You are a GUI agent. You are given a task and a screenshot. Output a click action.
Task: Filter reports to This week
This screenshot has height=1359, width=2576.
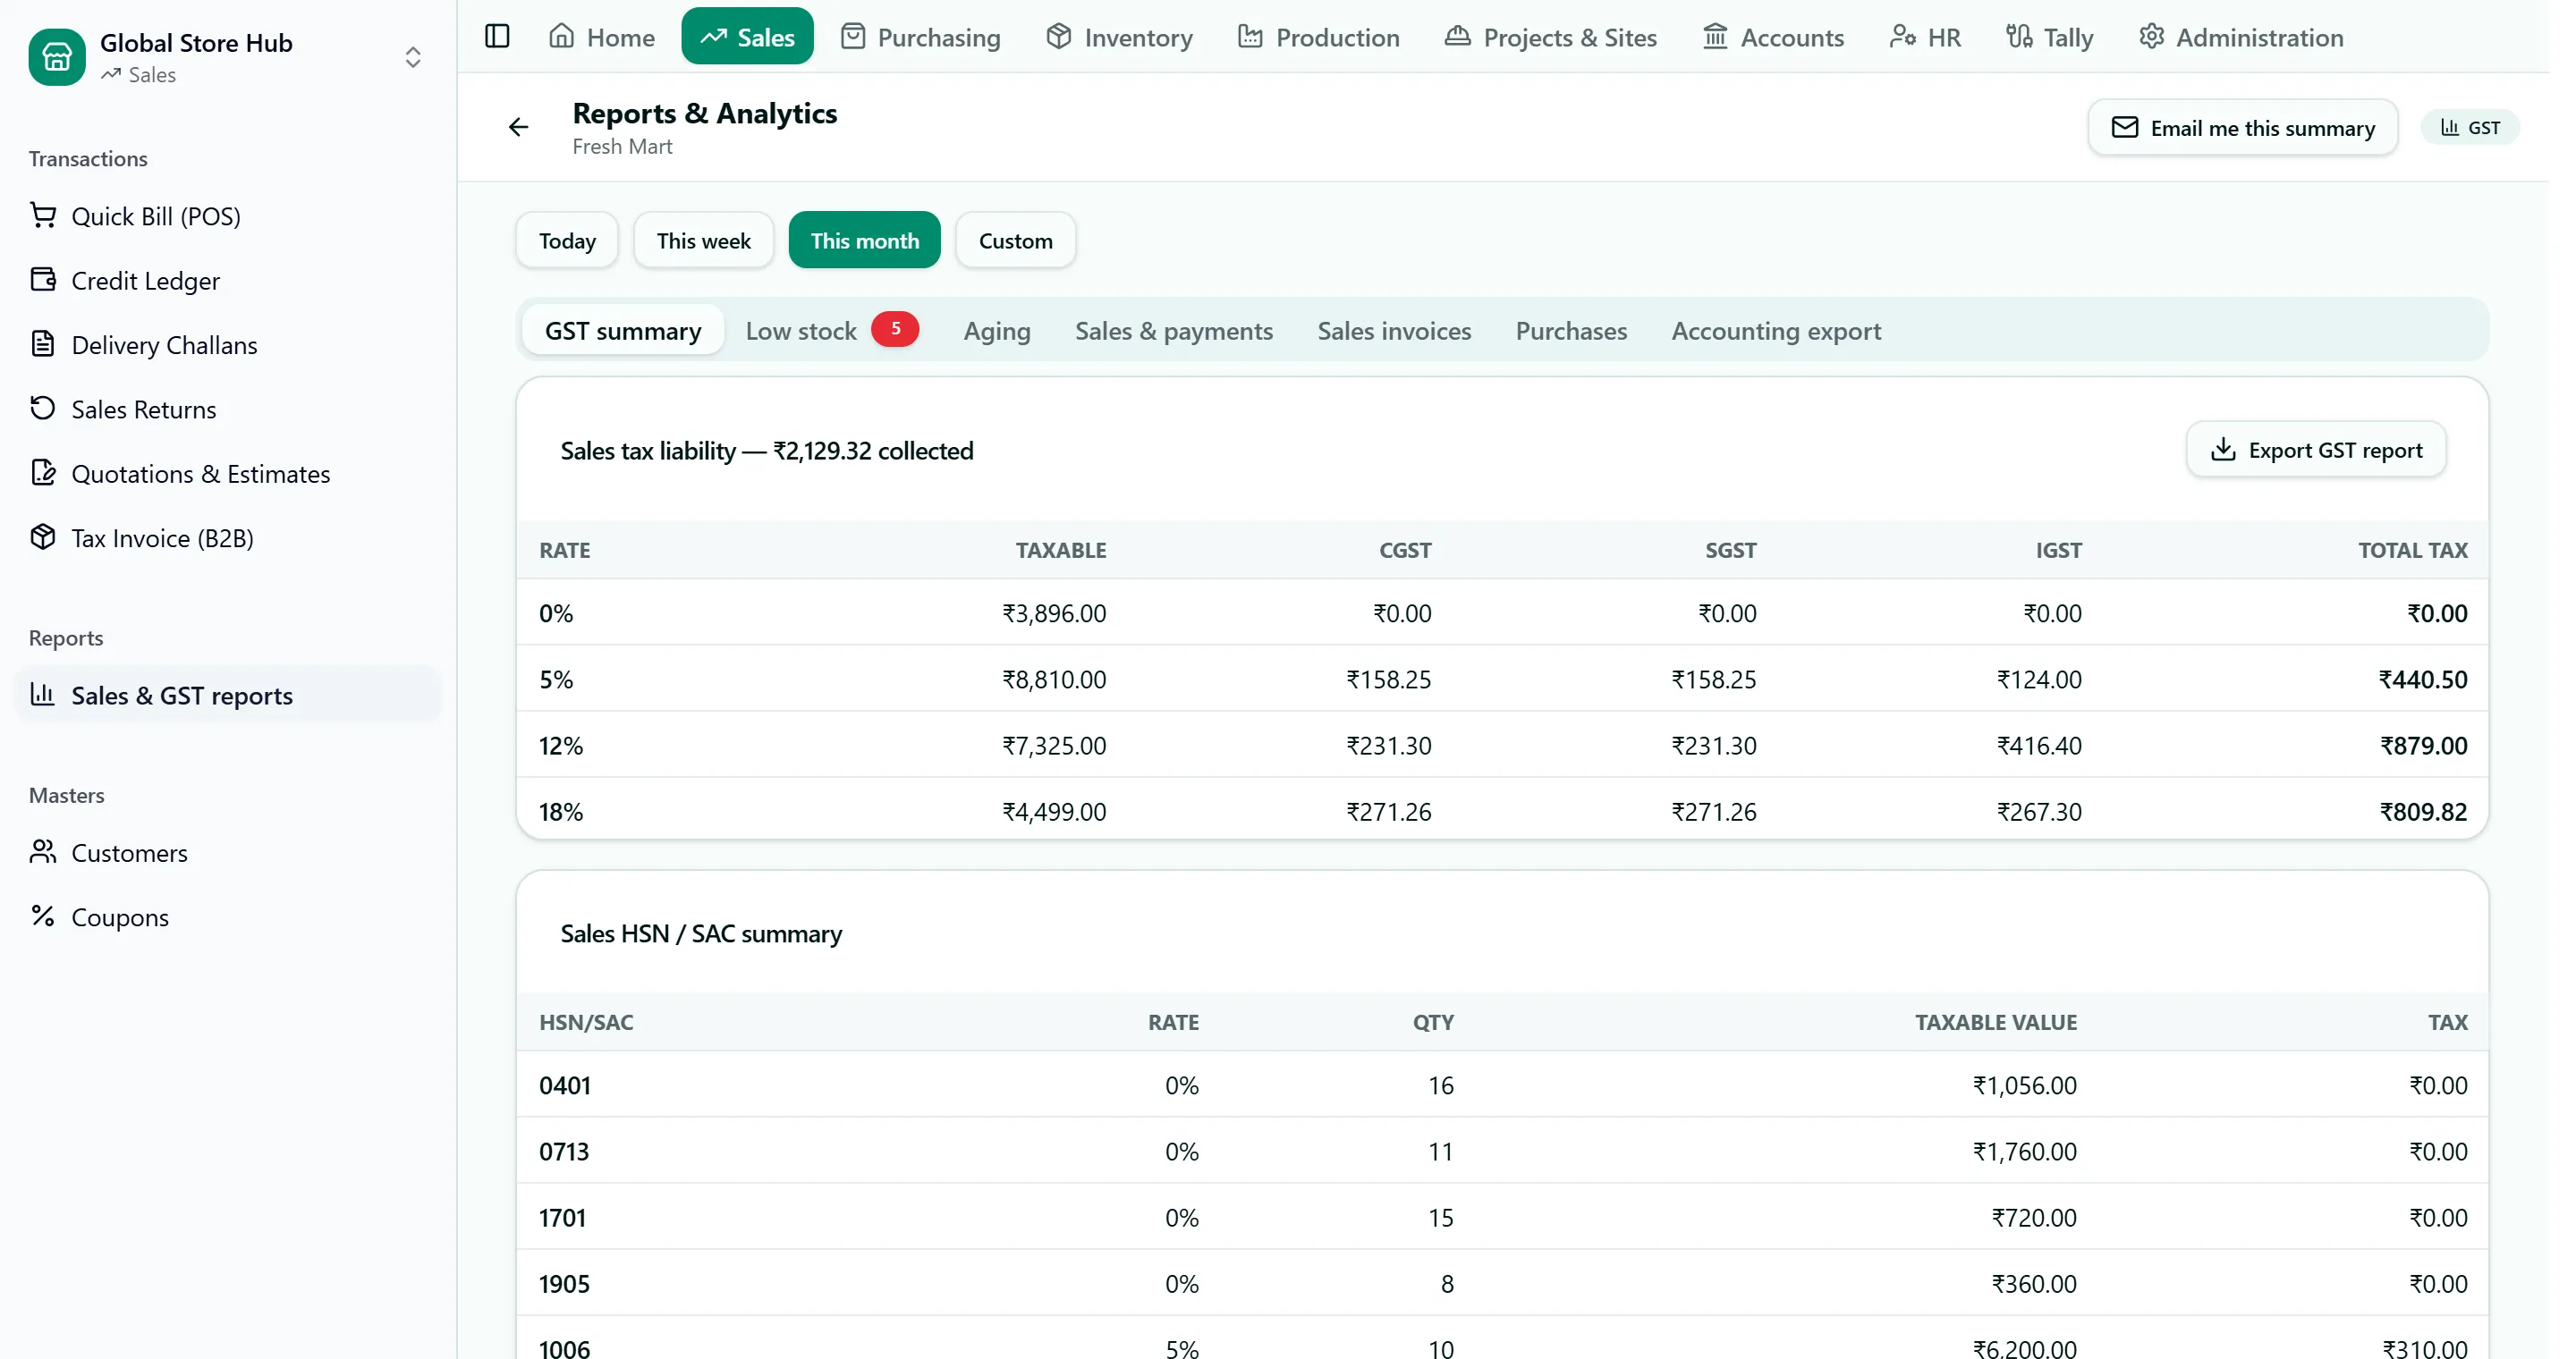703,241
